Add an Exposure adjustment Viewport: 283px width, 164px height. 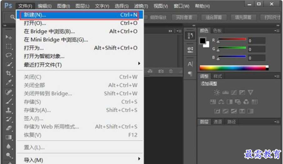coord(242,93)
